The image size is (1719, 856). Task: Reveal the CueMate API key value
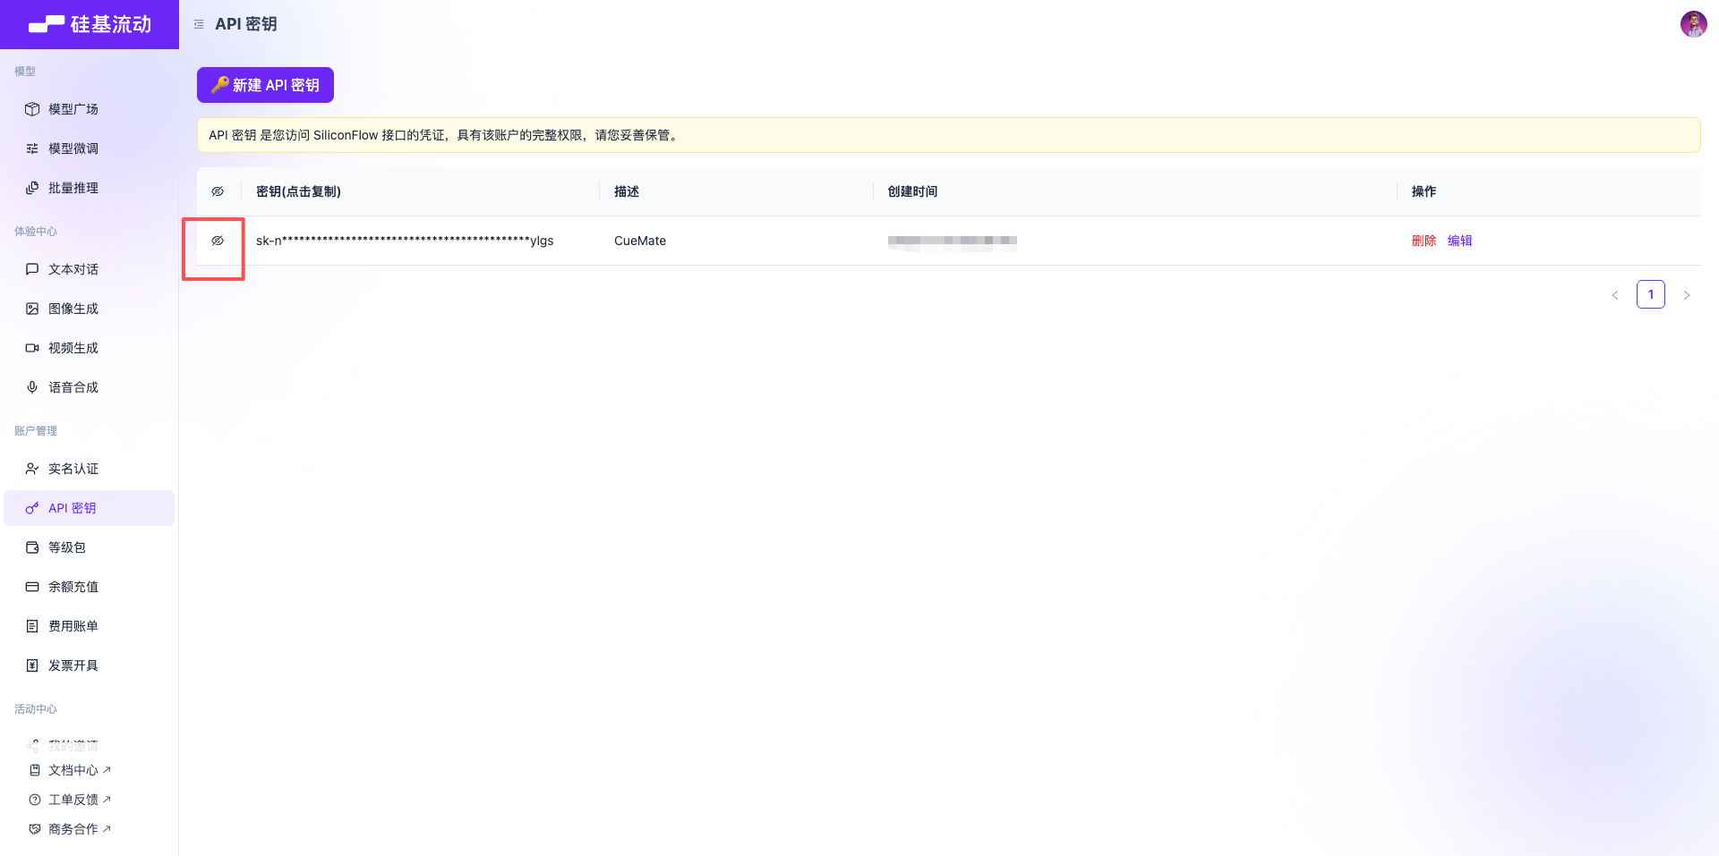[x=218, y=240]
